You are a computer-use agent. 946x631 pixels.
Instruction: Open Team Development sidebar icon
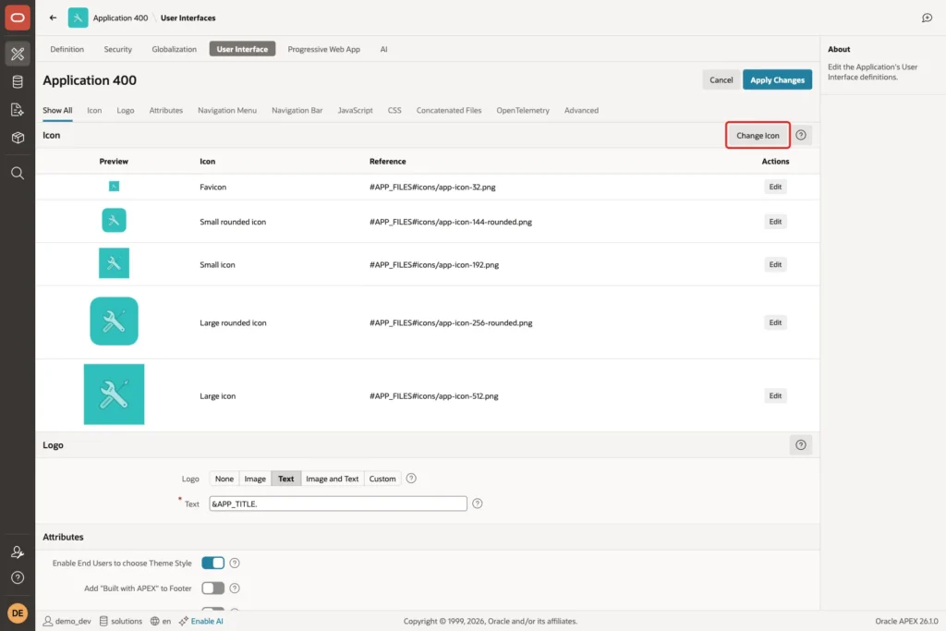tap(18, 109)
